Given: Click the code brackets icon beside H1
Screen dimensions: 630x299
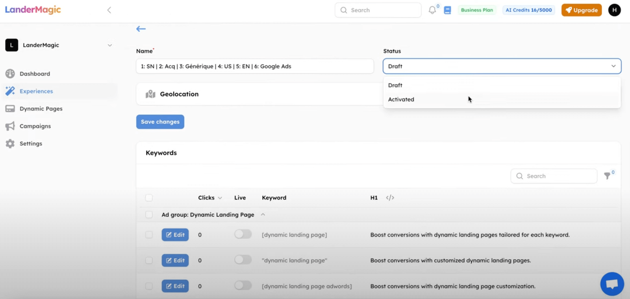Looking at the screenshot, I should 390,198.
